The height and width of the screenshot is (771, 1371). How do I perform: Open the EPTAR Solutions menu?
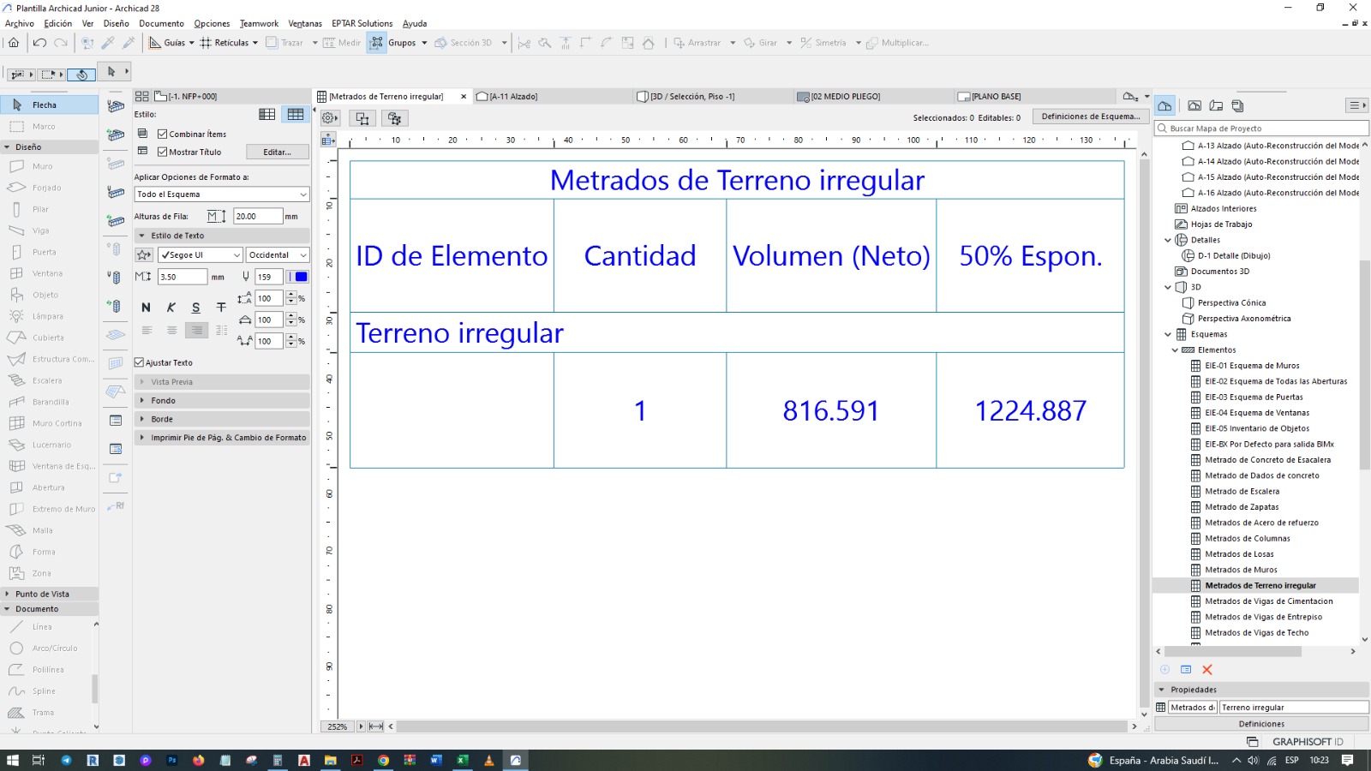(x=362, y=24)
